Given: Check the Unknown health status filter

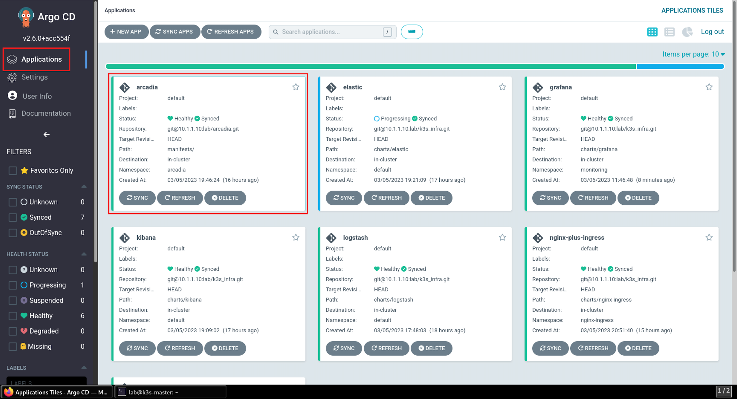Looking at the screenshot, I should click(13, 270).
